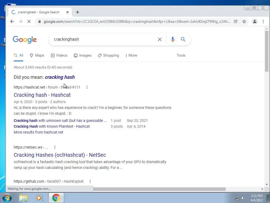Click the blue magnifier search button
270x203 pixels.
[x=183, y=39]
